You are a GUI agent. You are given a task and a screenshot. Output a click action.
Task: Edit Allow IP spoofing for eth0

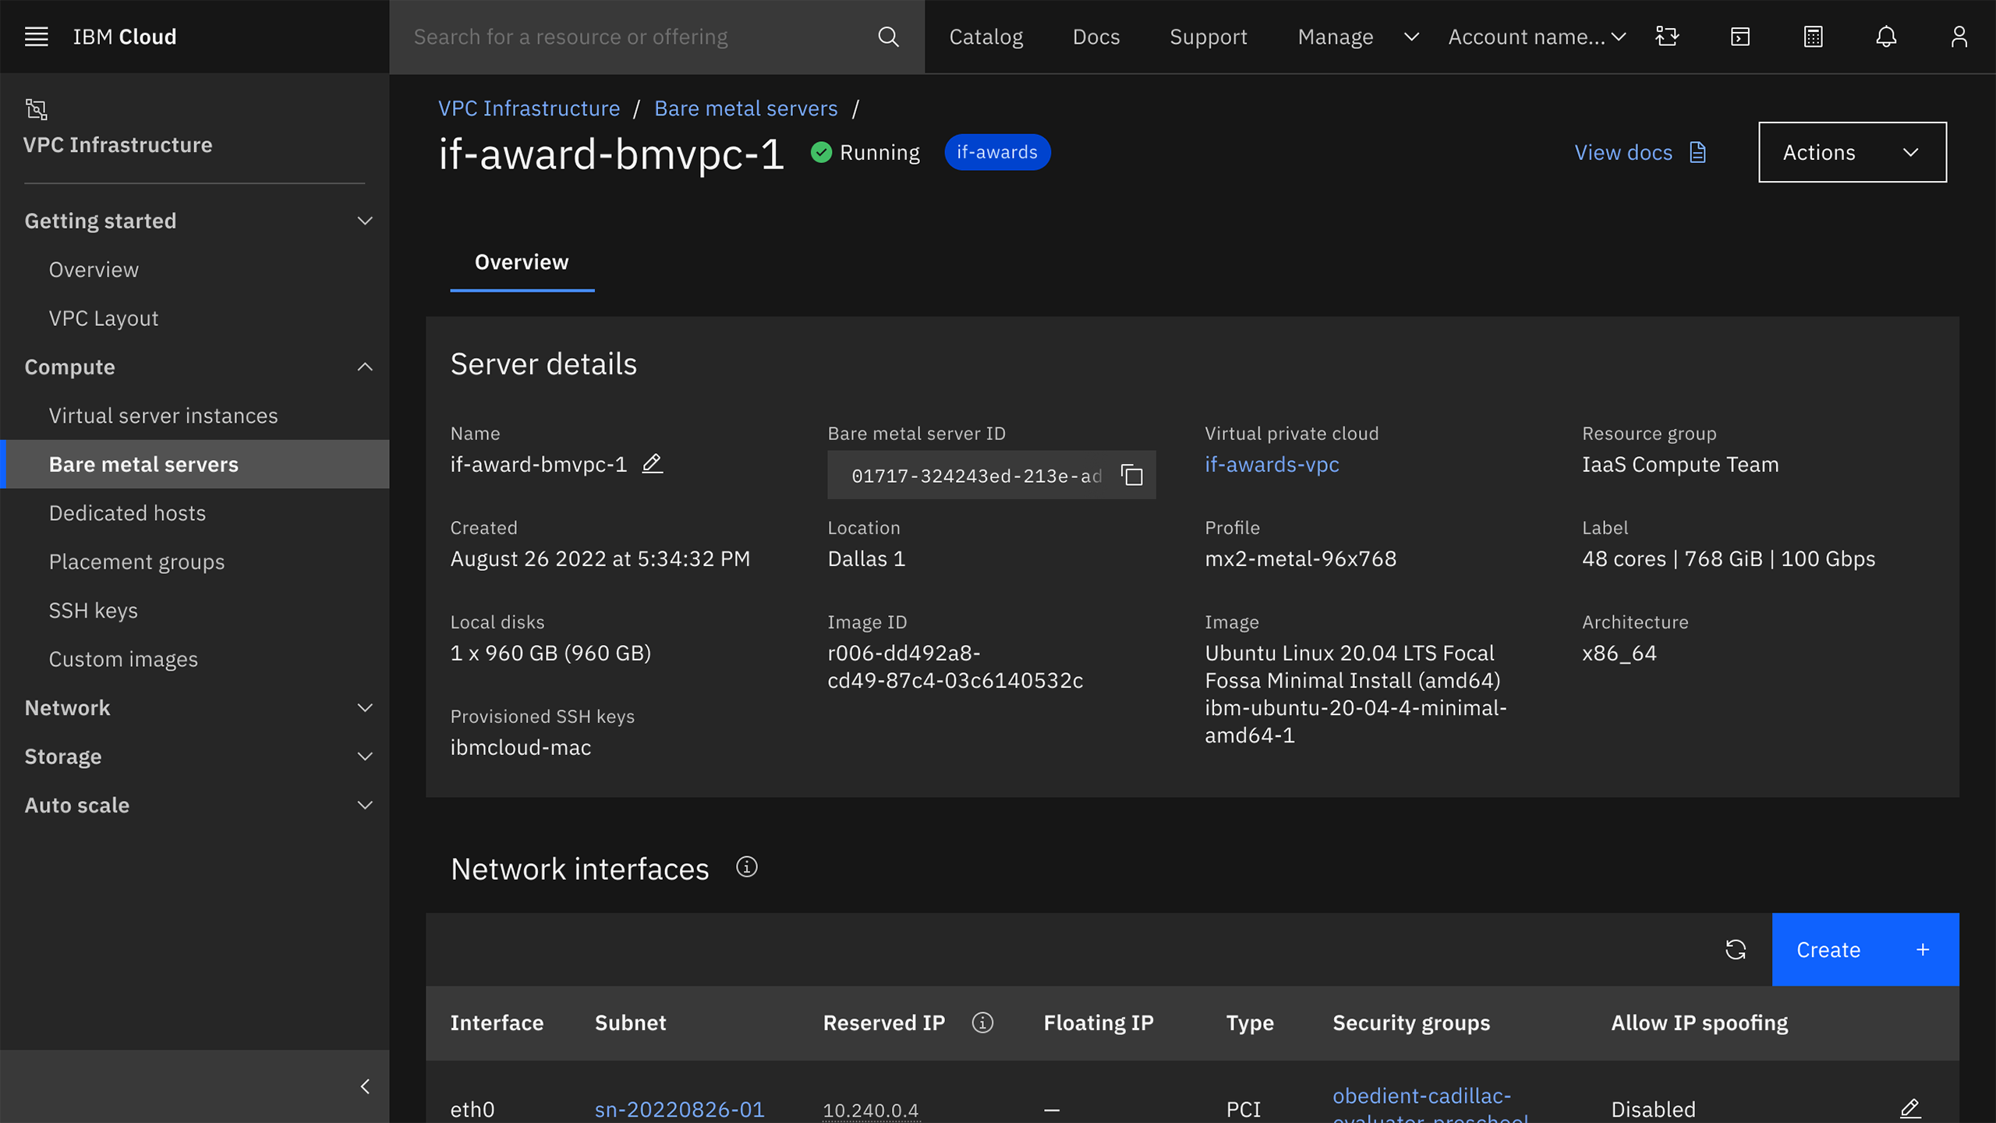click(x=1911, y=1107)
